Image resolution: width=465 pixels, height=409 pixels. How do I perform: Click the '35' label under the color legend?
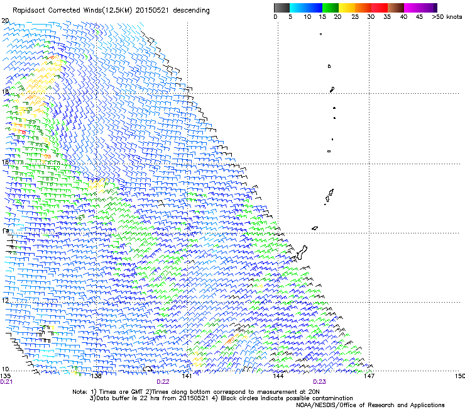click(387, 16)
